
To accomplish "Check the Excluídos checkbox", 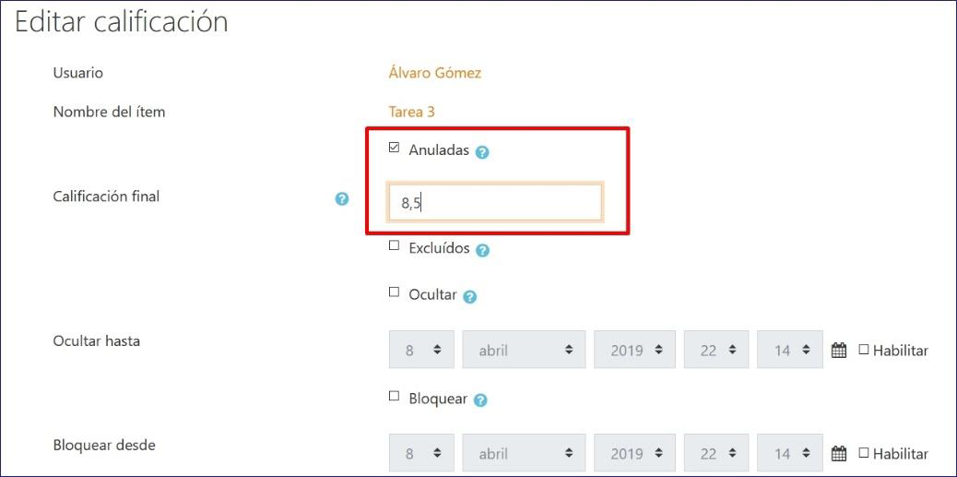I will 395,246.
